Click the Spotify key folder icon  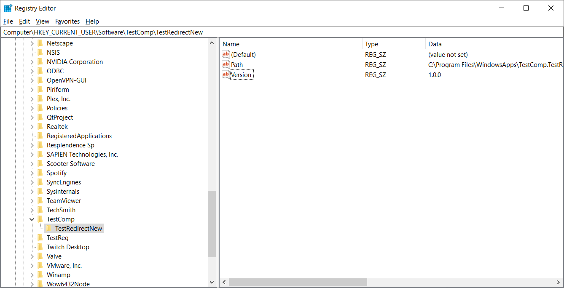tap(40, 173)
